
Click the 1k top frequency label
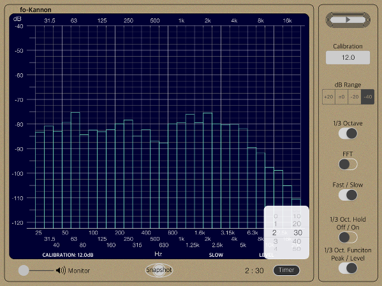click(181, 20)
